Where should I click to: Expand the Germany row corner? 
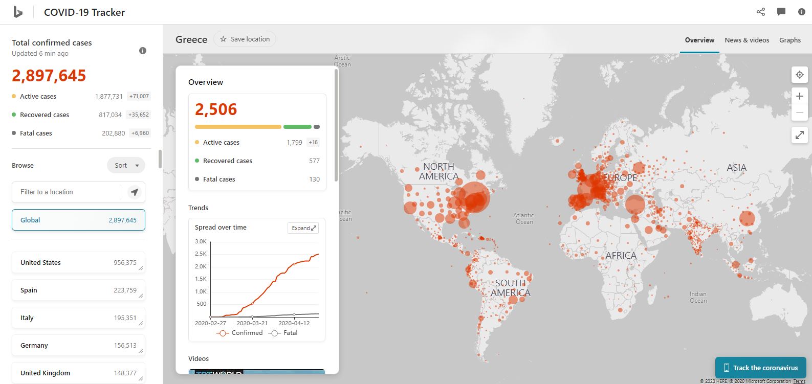pyautogui.click(x=141, y=351)
